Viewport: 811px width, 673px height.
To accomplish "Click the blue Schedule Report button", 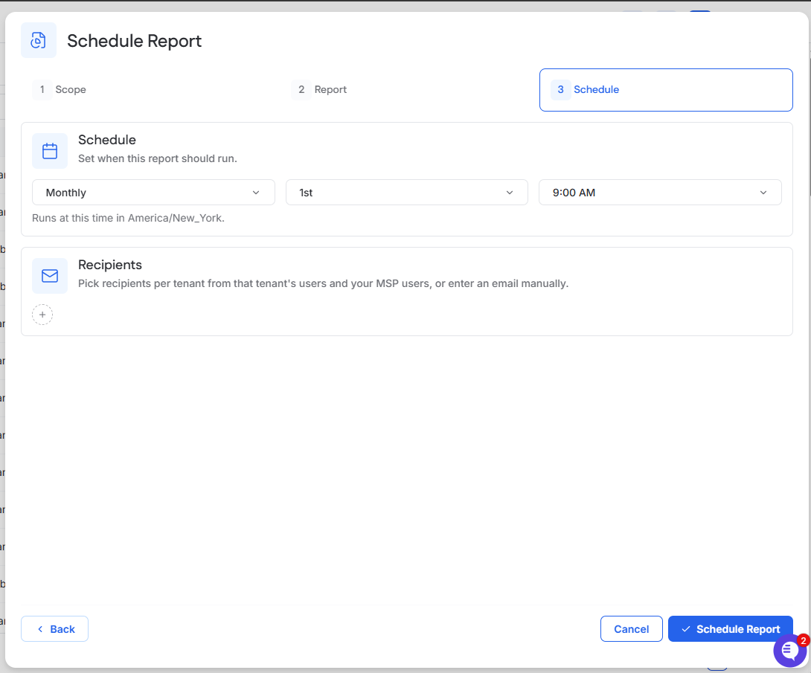I will 731,629.
